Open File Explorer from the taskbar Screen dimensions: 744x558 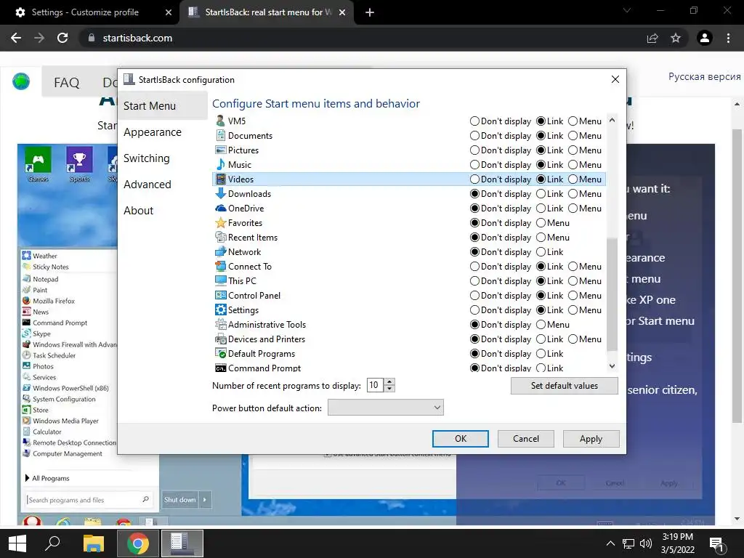click(x=94, y=543)
